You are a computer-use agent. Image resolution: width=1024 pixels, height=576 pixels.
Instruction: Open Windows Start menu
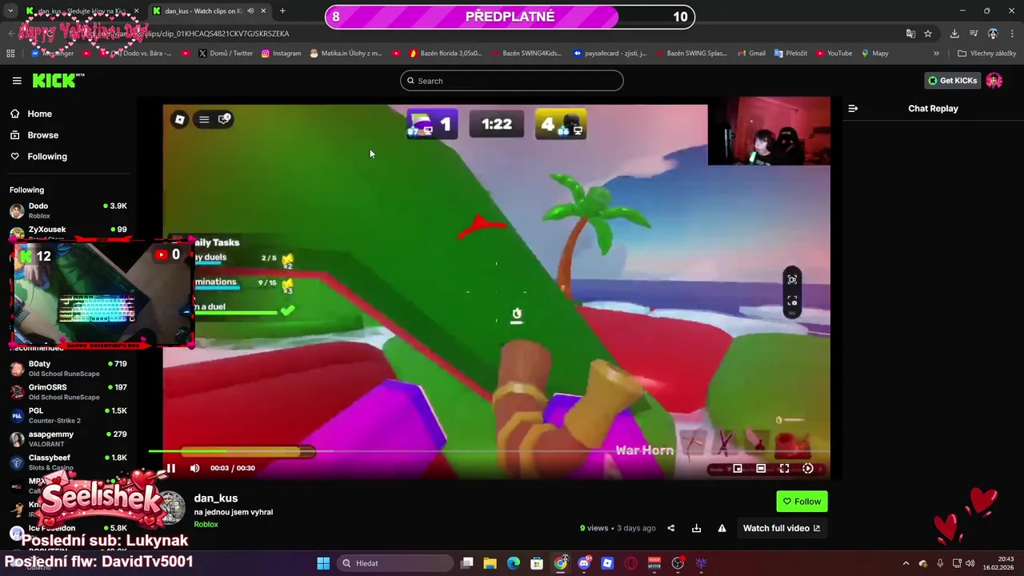click(x=323, y=563)
